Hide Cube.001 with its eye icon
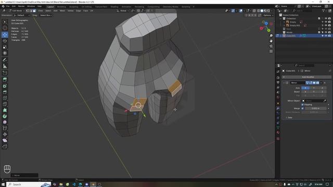This screenshot has height=187, width=333. coord(326,36)
